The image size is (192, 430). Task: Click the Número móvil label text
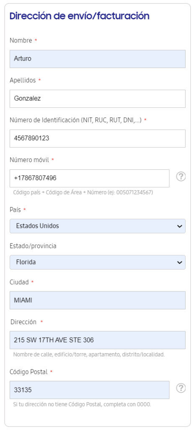coord(29,160)
